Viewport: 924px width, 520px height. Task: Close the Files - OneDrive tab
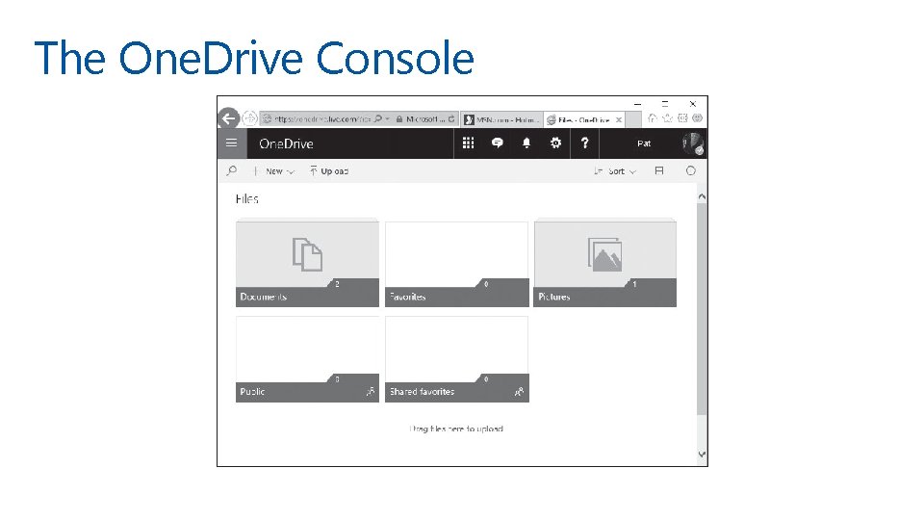(619, 119)
